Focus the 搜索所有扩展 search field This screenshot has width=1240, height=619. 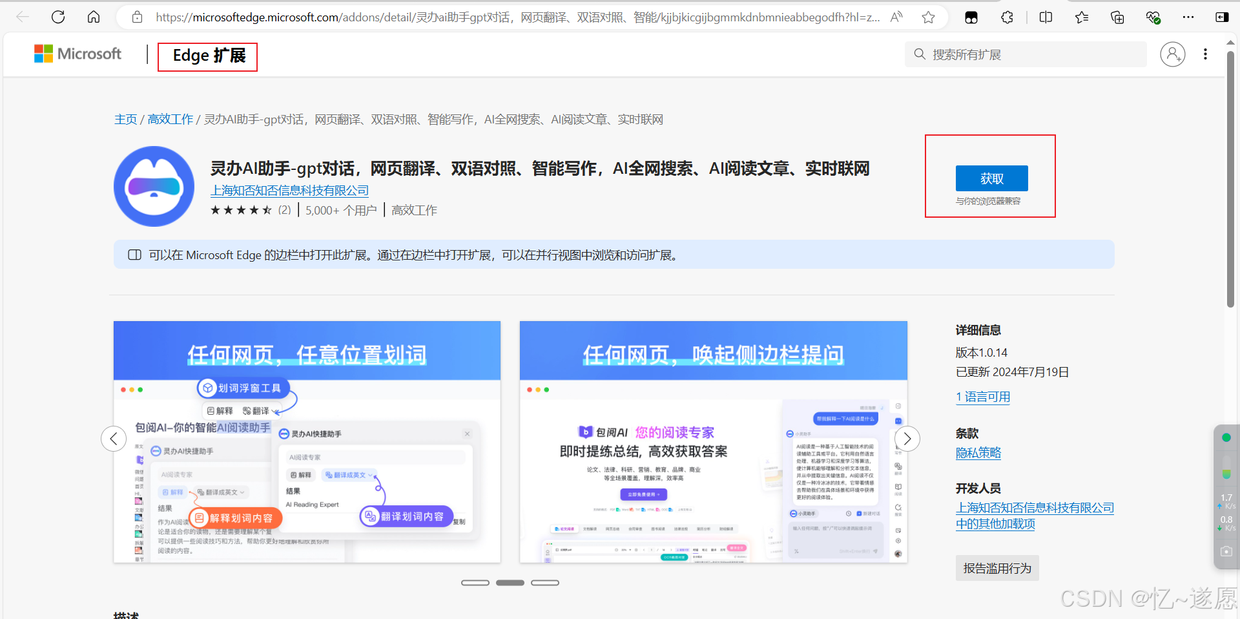[x=1026, y=54]
